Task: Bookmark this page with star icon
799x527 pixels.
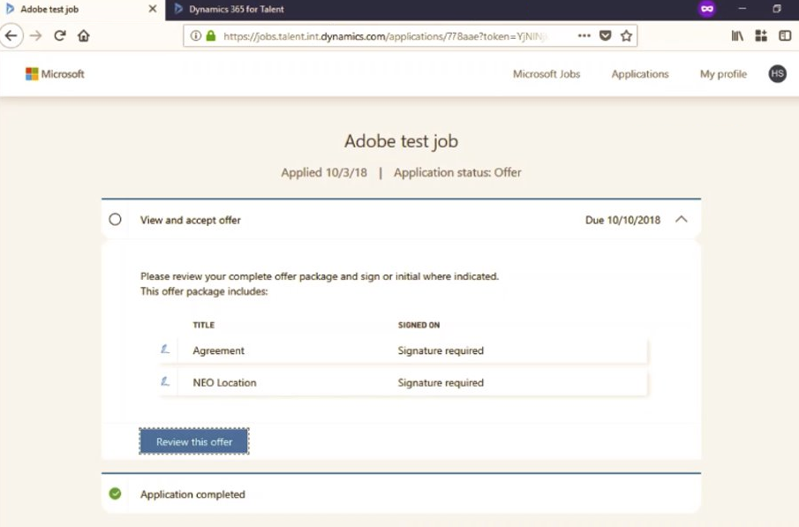Action: 626,35
